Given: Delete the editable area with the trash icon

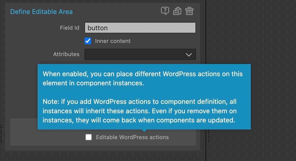Looking at the screenshot, I should click(189, 11).
